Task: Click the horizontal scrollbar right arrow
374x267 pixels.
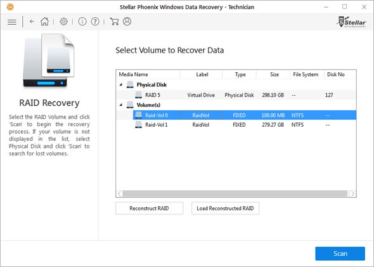Action: click(352, 193)
